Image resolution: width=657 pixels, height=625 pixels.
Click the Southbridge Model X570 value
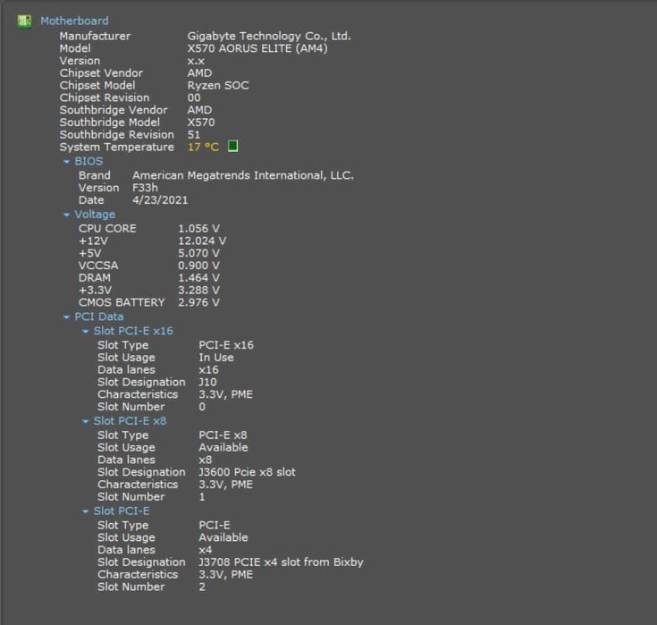[201, 122]
